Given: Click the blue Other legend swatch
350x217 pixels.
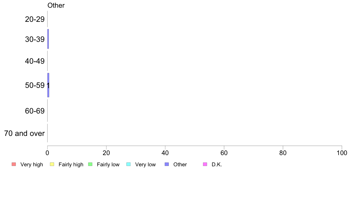Looking at the screenshot, I should (x=167, y=164).
